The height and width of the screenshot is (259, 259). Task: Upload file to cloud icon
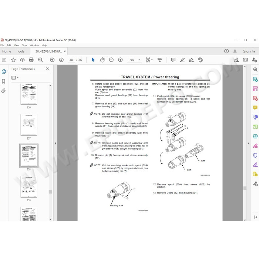(x=22, y=60)
